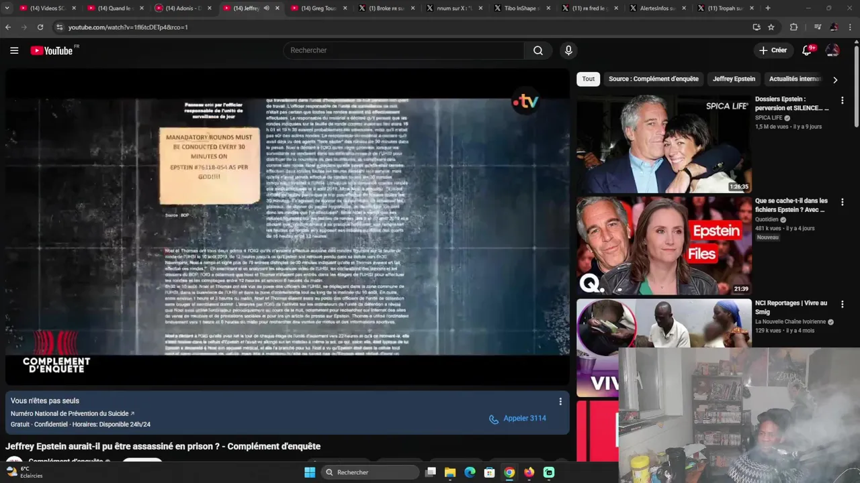This screenshot has height=483, width=860.
Task: Open options for the Dossiers Epstein video
Action: click(843, 101)
